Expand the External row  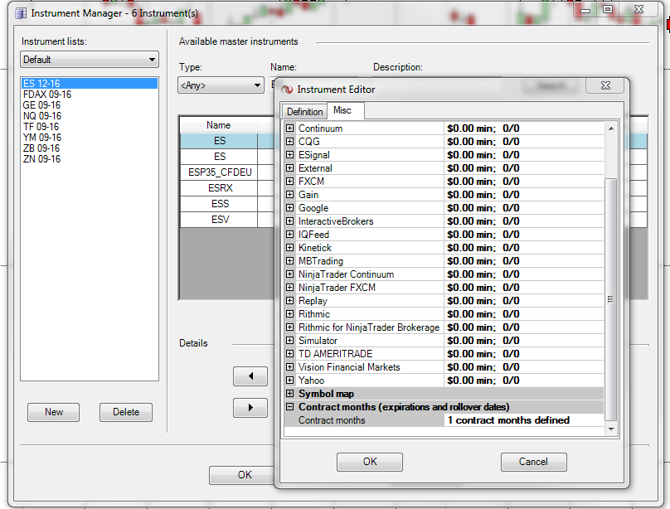289,167
